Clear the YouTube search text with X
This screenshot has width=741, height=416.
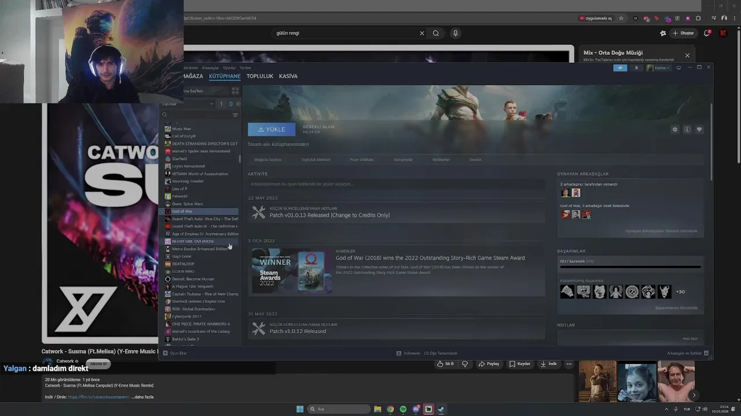click(x=422, y=33)
